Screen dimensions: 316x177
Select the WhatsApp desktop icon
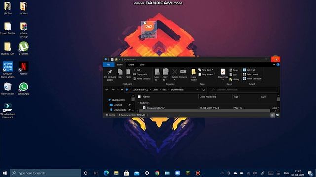pyautogui.click(x=23, y=88)
